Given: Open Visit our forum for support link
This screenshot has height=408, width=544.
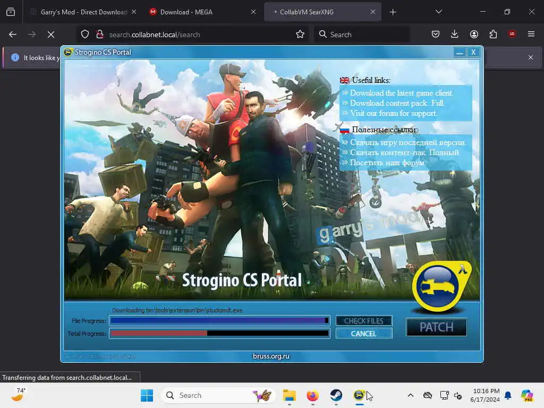Looking at the screenshot, I should (394, 113).
